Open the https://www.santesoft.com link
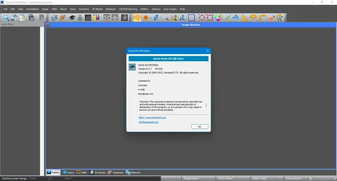The image size is (337, 181). point(152,117)
